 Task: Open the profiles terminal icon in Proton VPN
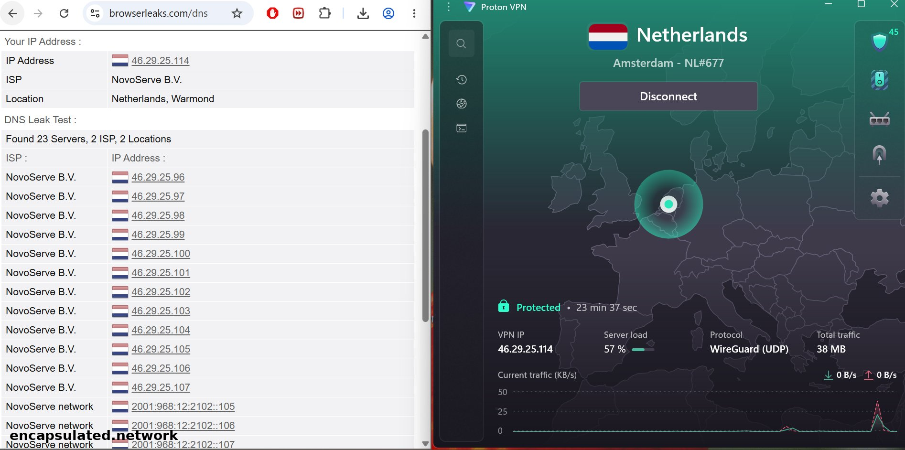[x=462, y=128]
